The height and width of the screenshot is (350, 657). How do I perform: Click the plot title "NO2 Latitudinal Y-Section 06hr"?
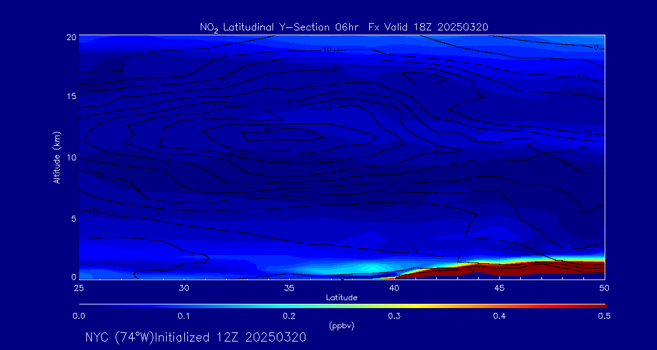278,27
